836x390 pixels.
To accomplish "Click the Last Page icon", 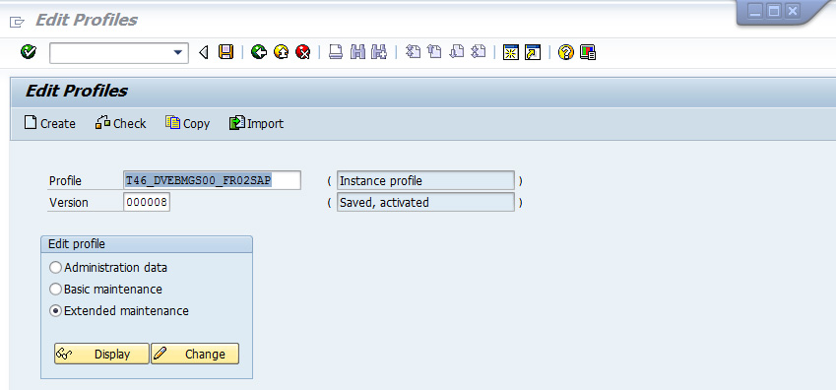I will tap(479, 52).
